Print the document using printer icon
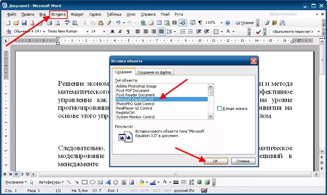 pos(49,23)
